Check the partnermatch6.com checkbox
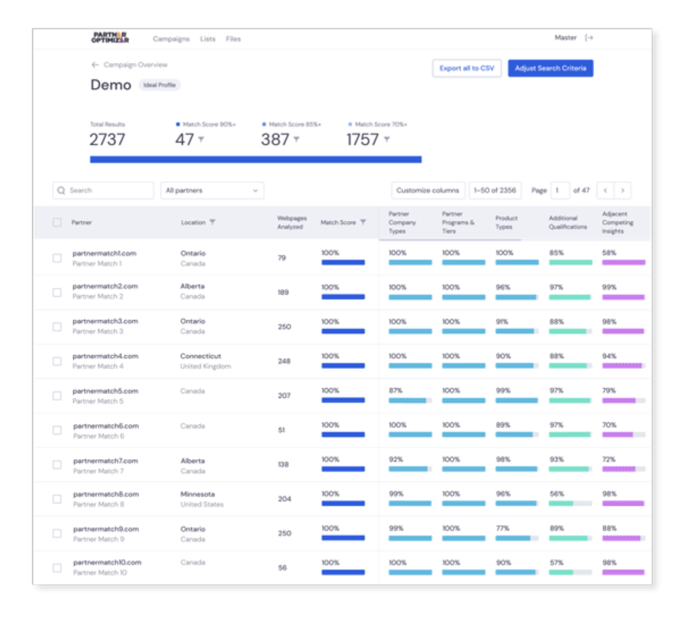Image resolution: width=678 pixels, height=622 pixels. [57, 430]
